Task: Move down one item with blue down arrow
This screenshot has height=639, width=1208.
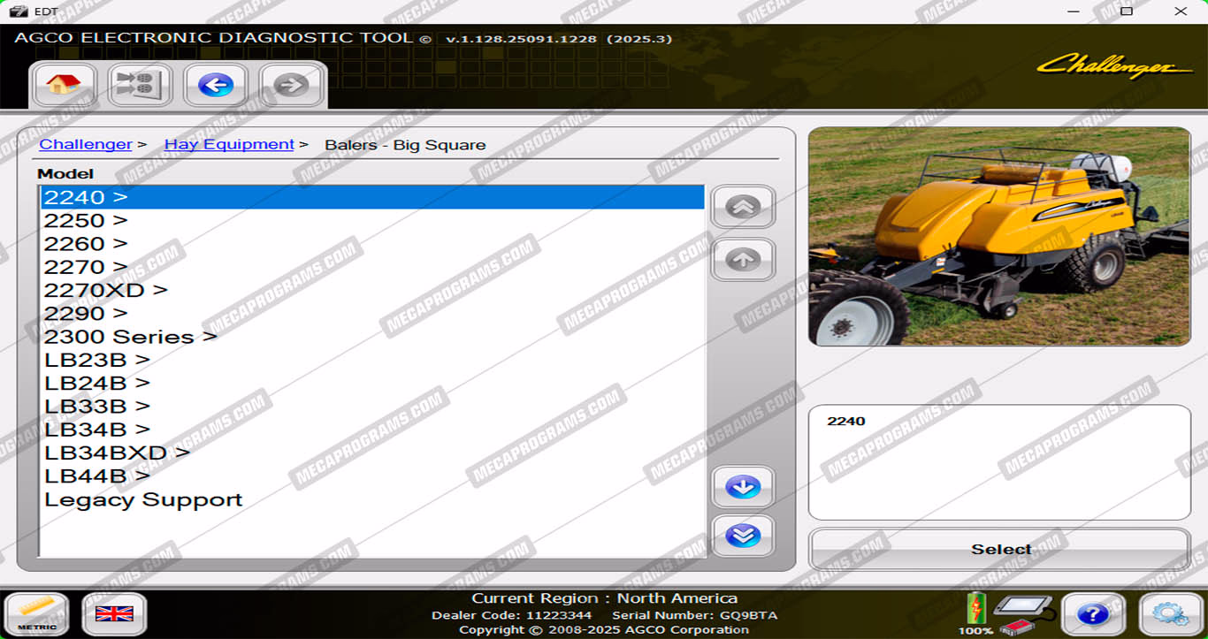Action: 743,487
